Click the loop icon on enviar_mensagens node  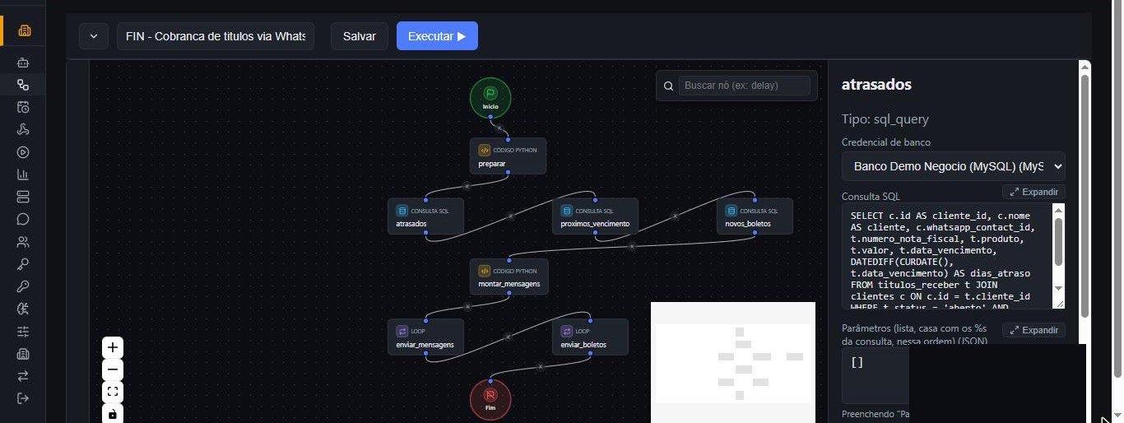pyautogui.click(x=402, y=331)
